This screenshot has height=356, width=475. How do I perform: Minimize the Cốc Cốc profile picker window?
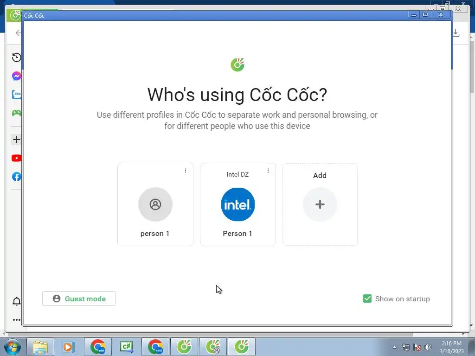tap(413, 14)
